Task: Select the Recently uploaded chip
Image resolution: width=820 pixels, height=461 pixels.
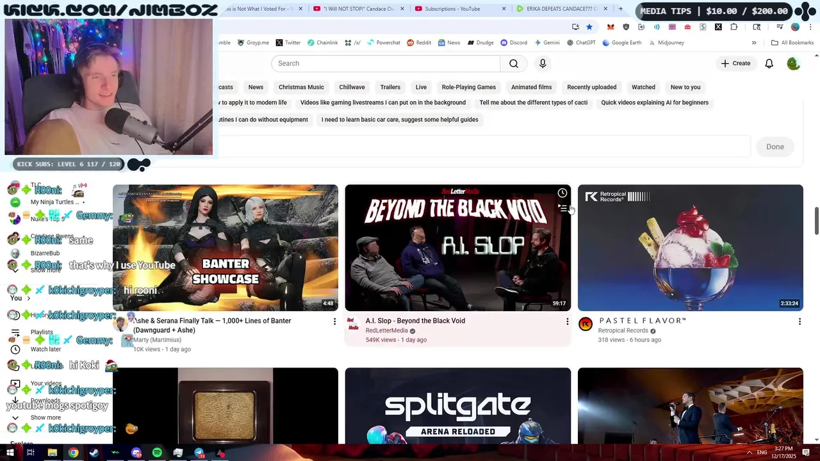Action: 592,87
